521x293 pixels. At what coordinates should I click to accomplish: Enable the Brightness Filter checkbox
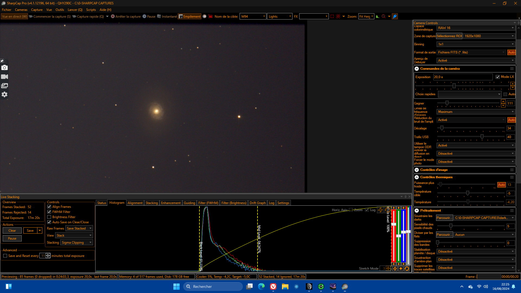[49, 217]
